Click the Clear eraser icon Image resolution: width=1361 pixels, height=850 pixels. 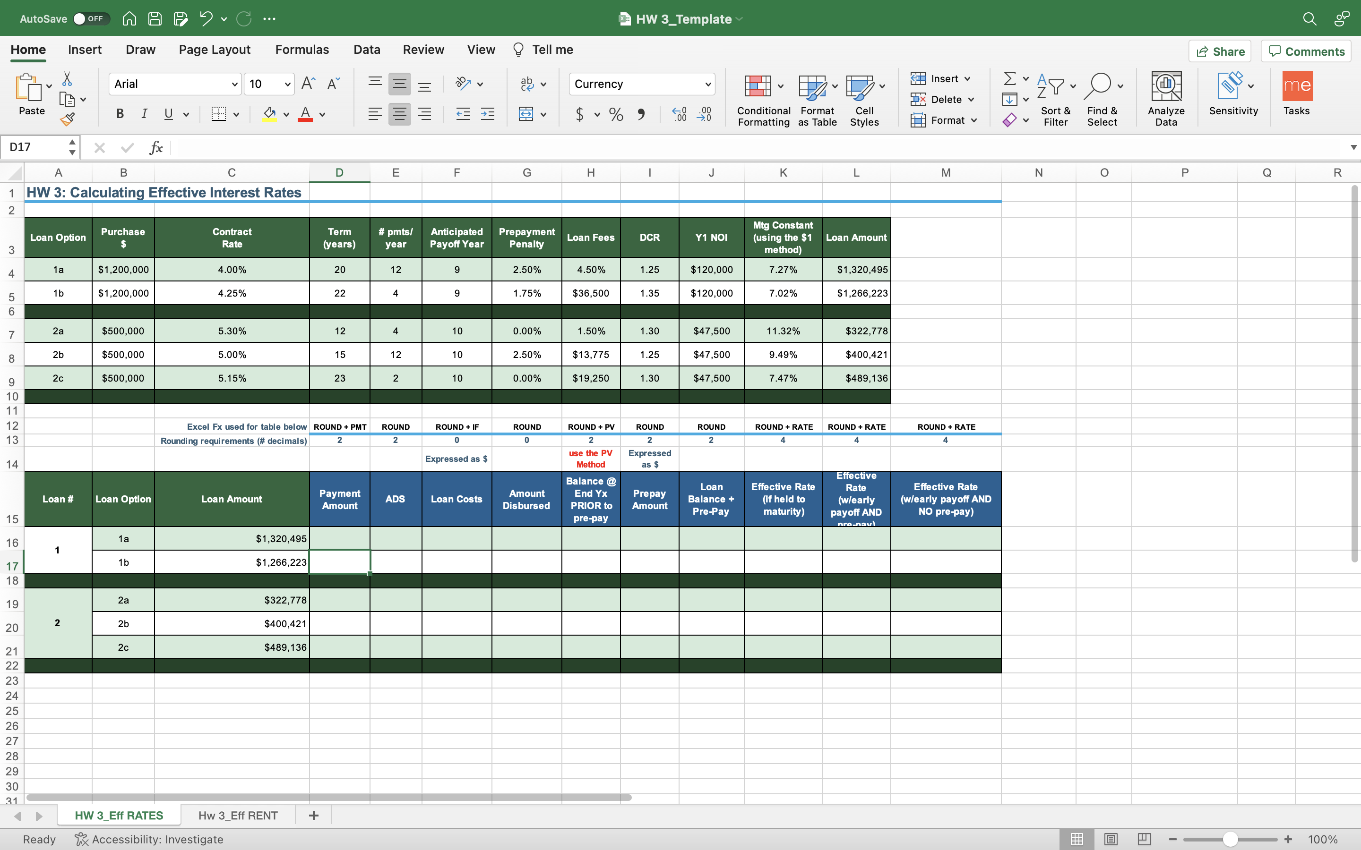[x=1010, y=120]
